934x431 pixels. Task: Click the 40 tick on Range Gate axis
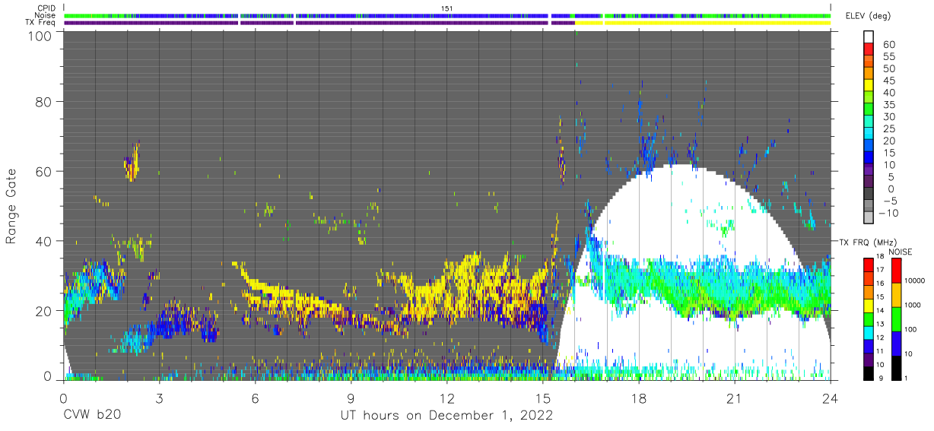(x=44, y=240)
